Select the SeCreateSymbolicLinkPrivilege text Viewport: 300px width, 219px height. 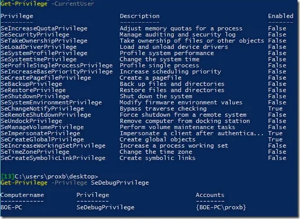click(x=53, y=158)
